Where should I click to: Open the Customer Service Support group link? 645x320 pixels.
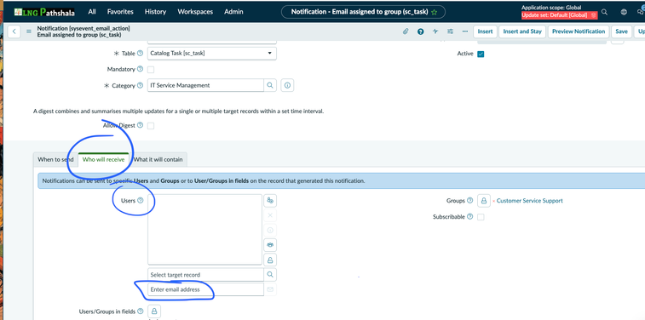tap(530, 201)
